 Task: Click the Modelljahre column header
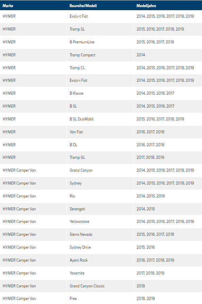146,6
